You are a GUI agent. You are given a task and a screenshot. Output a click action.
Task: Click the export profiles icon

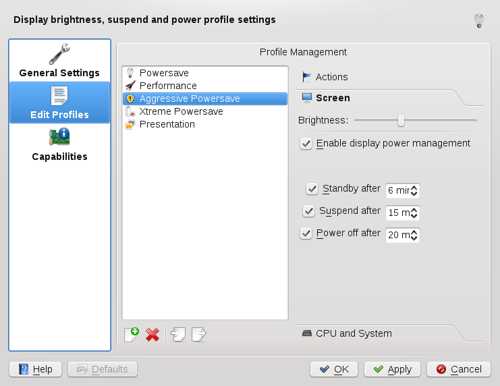(x=199, y=334)
